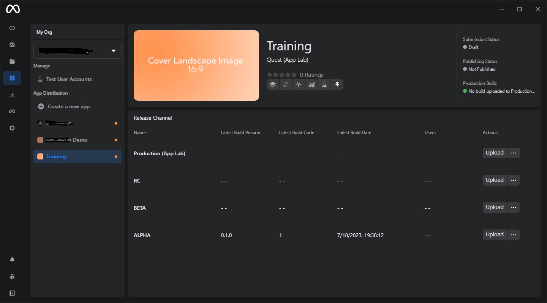Viewport: 547px width, 303px height.
Task: Click the Cover Landscape Image thumbnail
Action: tap(196, 66)
